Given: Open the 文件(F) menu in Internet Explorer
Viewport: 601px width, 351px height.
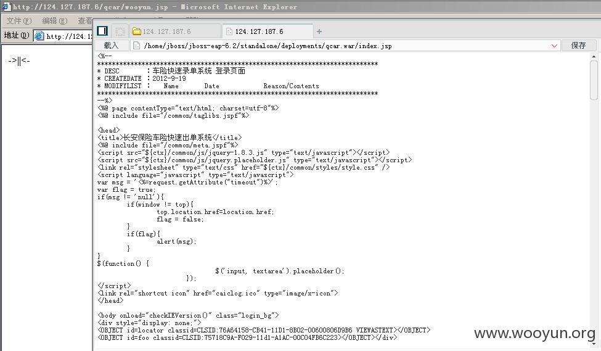Looking at the screenshot, I should tap(18, 21).
